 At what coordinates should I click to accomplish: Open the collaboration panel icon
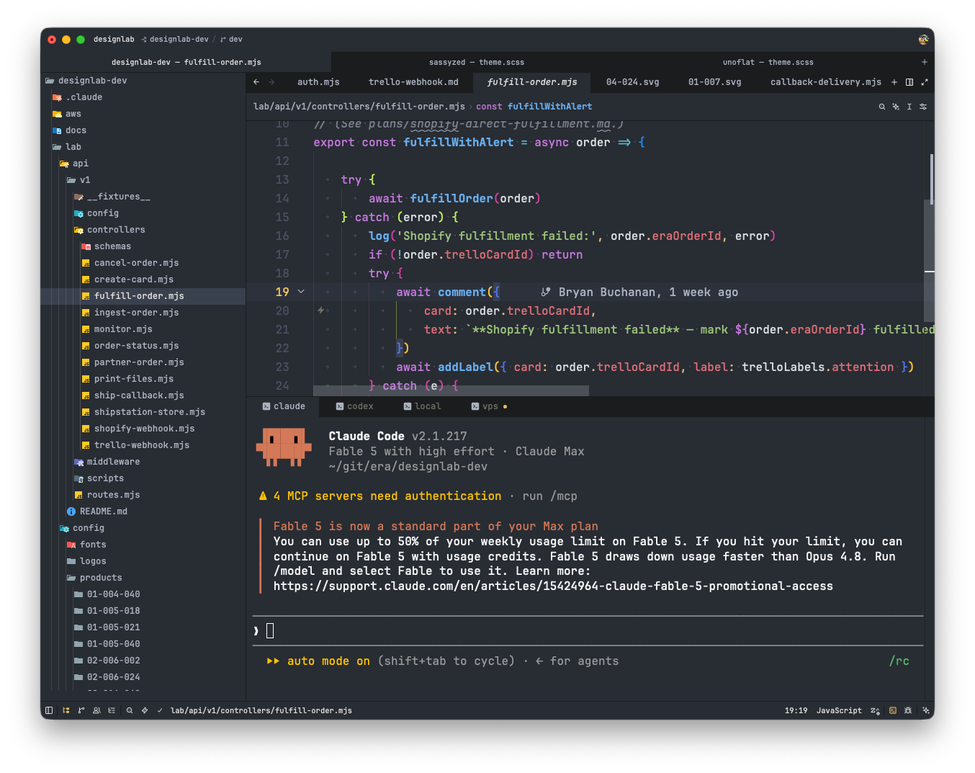[x=96, y=710]
